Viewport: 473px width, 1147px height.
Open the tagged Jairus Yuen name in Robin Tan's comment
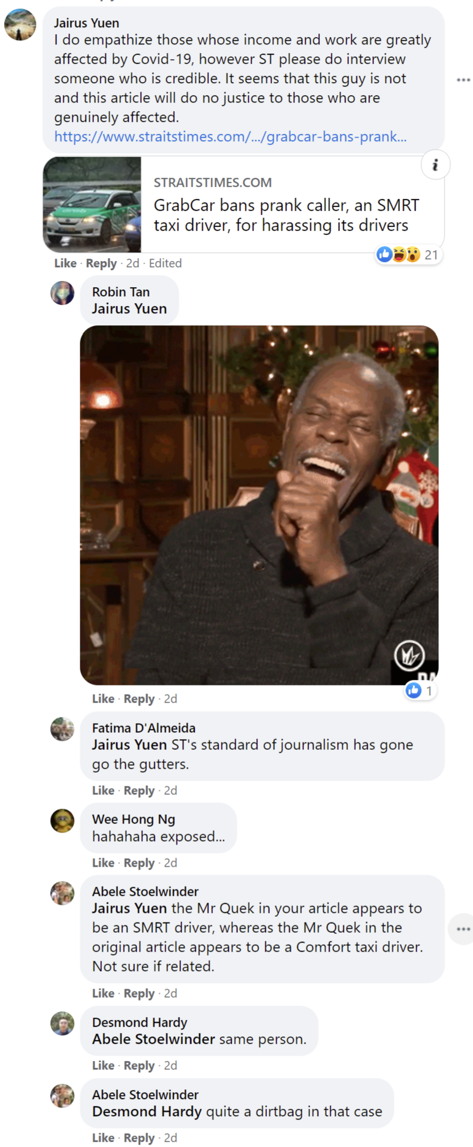(x=129, y=309)
